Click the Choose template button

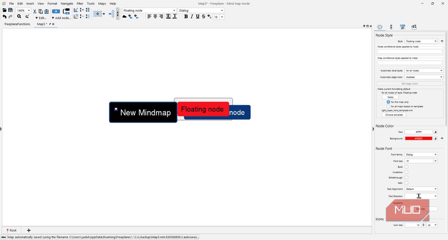tap(394, 115)
